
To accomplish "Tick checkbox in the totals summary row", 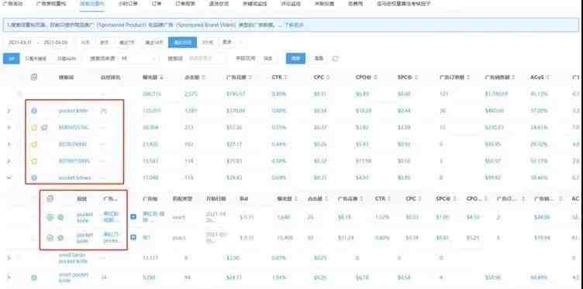I will pyautogui.click(x=20, y=94).
